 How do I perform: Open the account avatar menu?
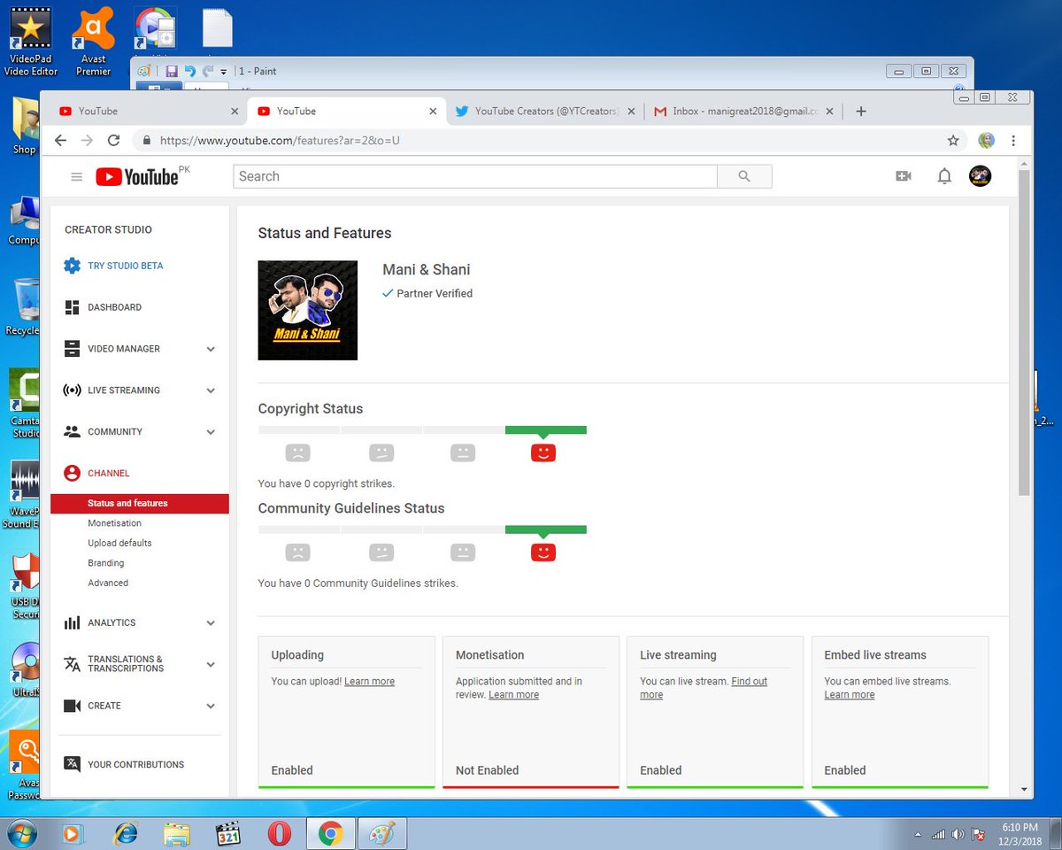pyautogui.click(x=980, y=176)
